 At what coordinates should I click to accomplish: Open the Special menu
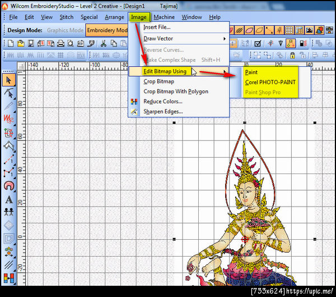tap(89, 17)
